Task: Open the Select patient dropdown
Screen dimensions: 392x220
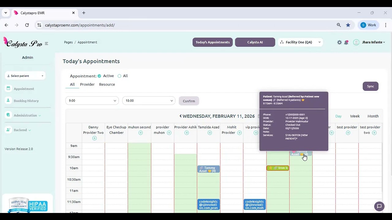Action: pyautogui.click(x=25, y=76)
